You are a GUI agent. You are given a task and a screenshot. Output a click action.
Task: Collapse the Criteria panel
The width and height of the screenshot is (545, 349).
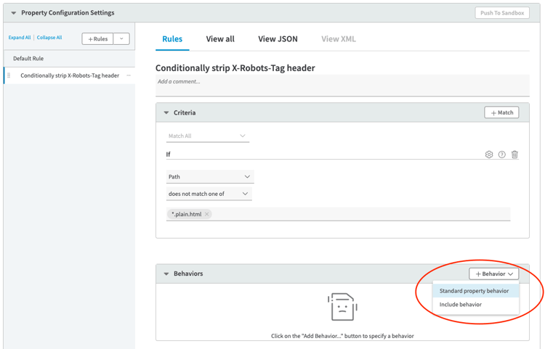coord(166,113)
